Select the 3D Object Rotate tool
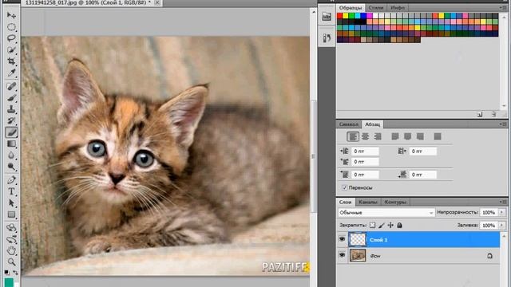The height and width of the screenshot is (287, 511). pos(11,227)
